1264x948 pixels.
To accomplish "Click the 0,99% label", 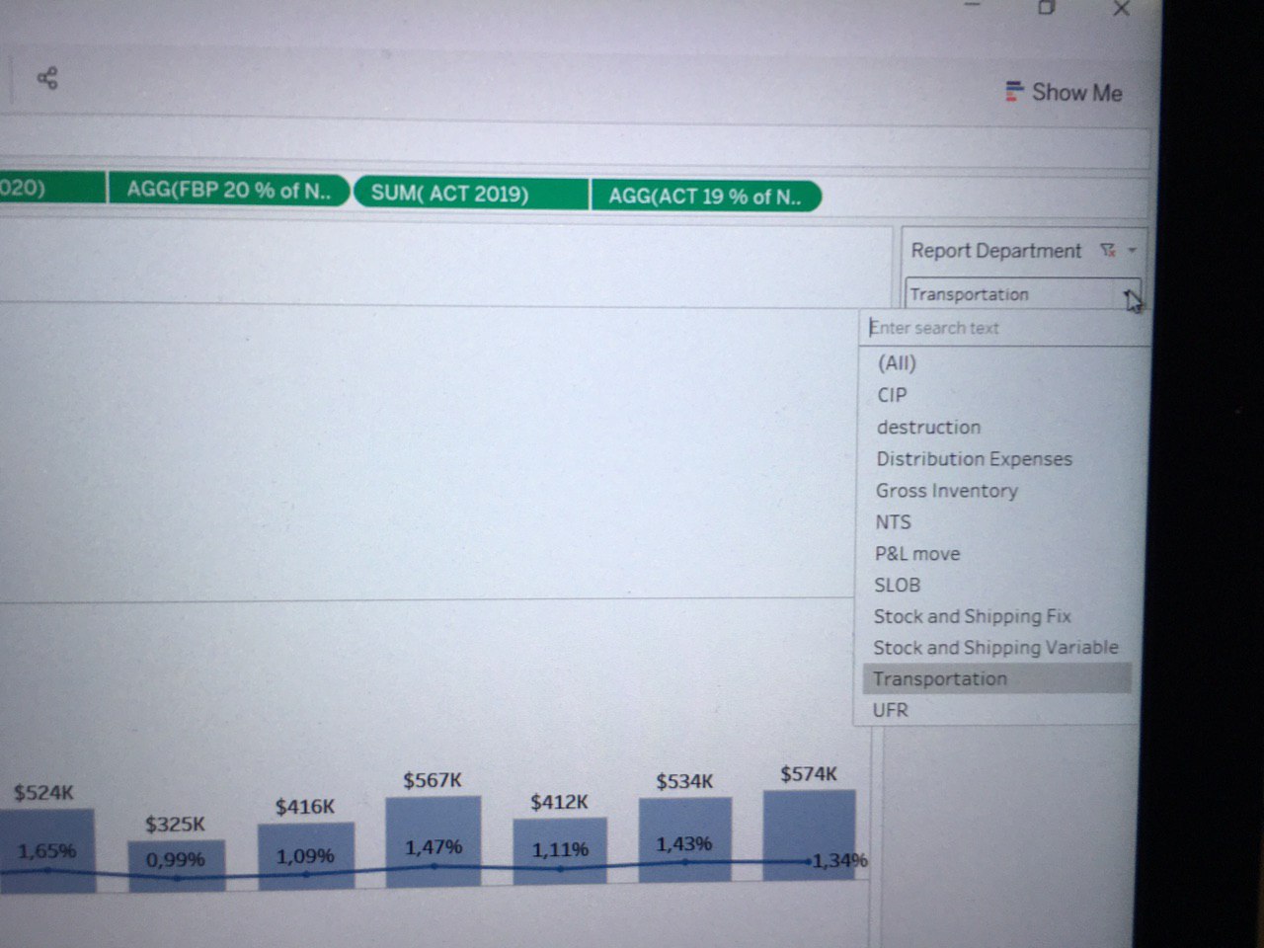I will coord(176,859).
